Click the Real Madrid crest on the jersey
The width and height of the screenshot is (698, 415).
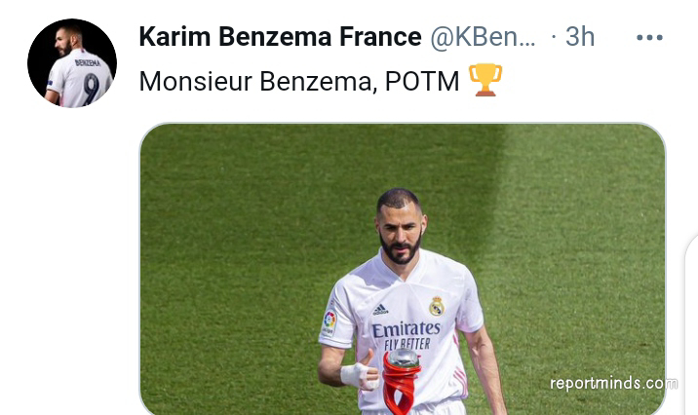[x=437, y=307]
